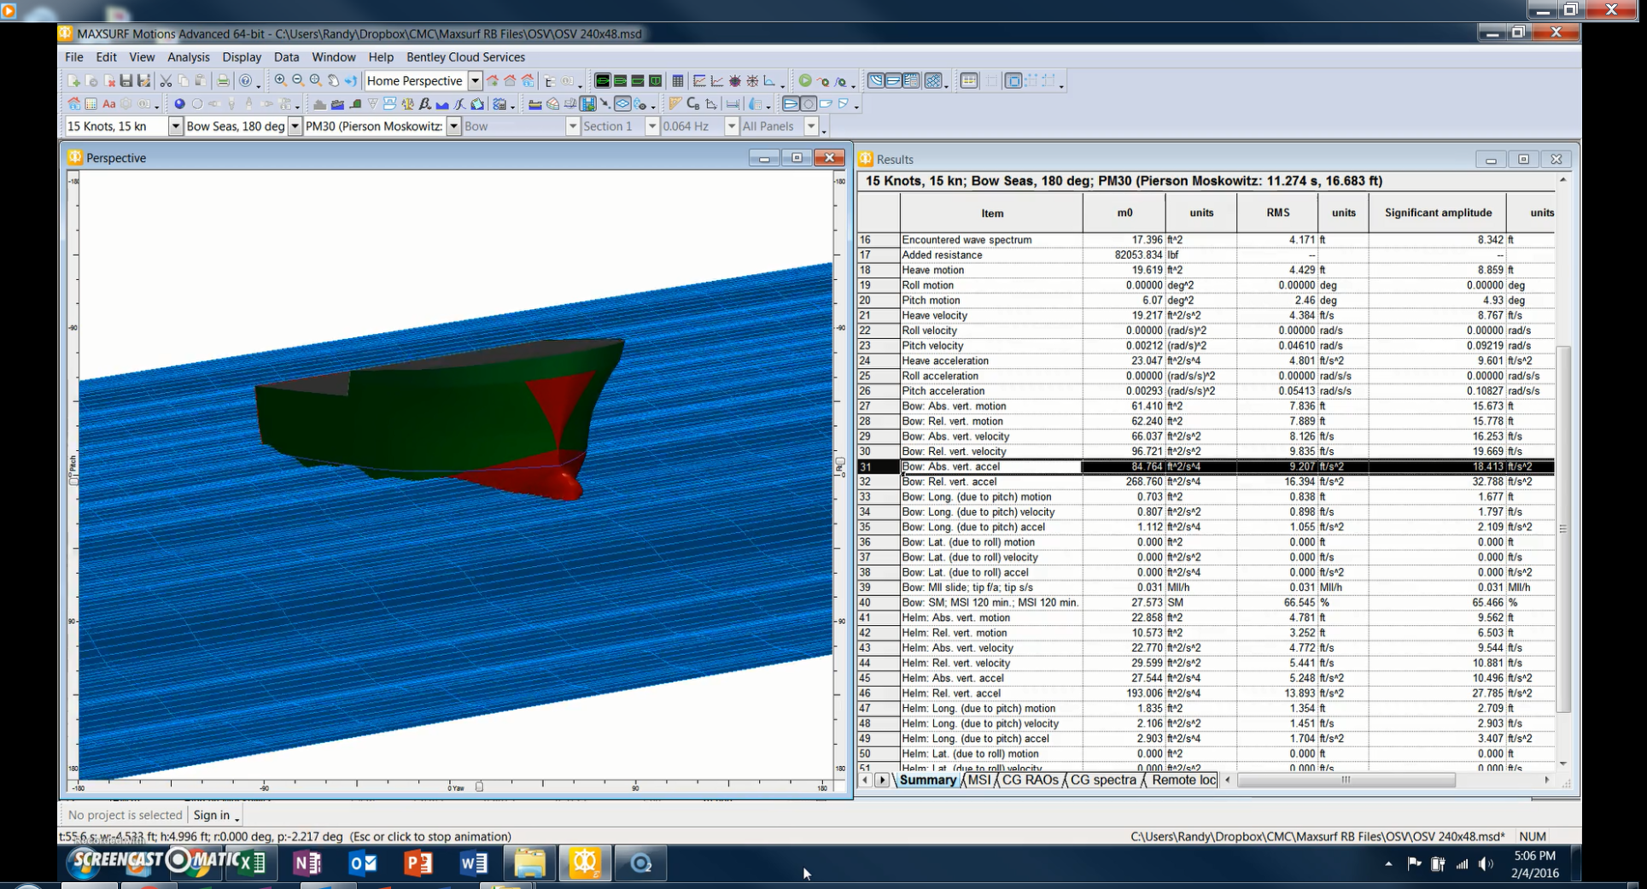Open the Profile view window icon
The width and height of the screenshot is (1647, 889).
tap(638, 81)
